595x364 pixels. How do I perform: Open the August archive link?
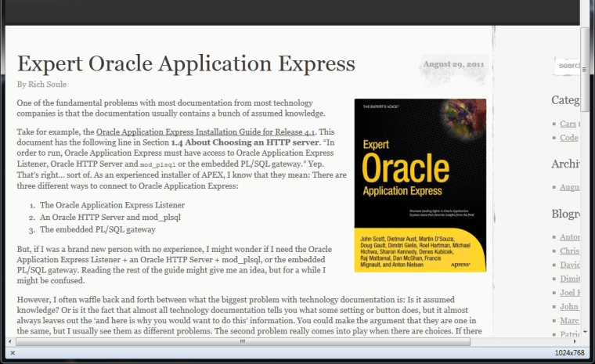(570, 187)
